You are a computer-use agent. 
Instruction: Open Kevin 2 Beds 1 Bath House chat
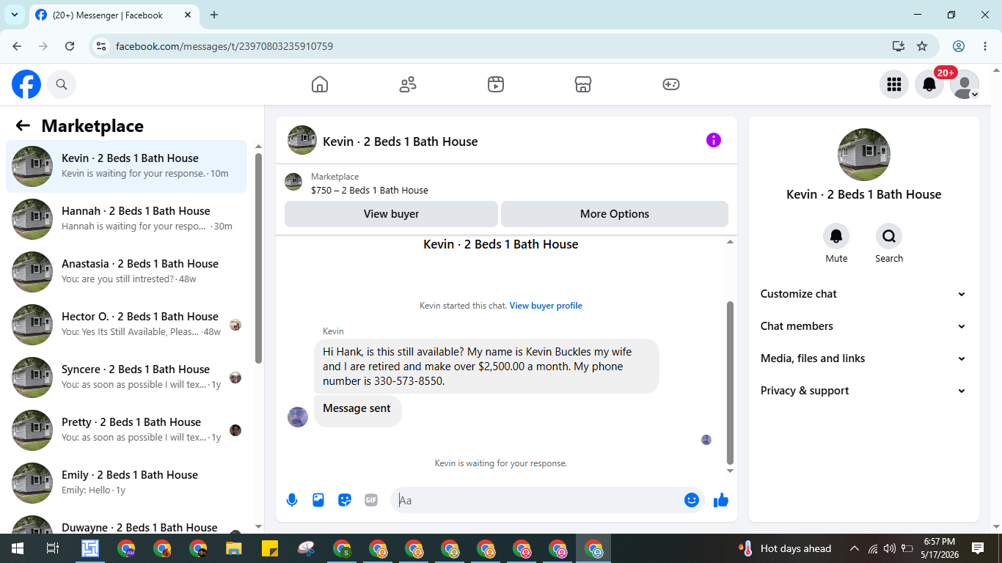[x=127, y=166]
